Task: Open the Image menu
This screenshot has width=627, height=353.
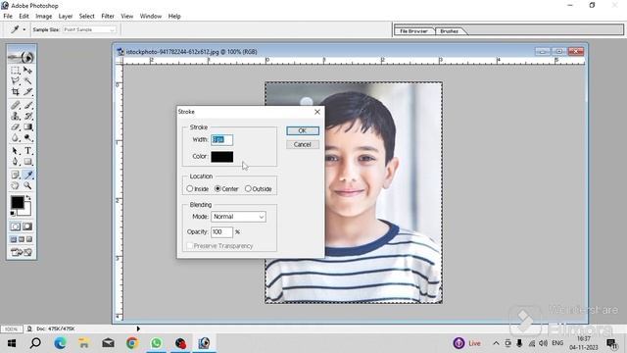Action: tap(43, 16)
